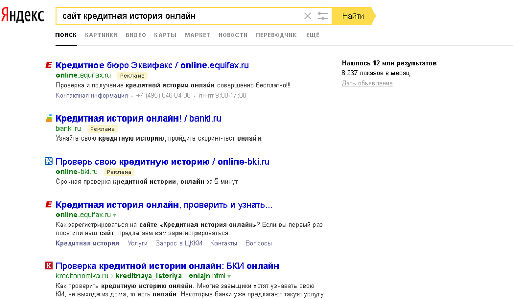Click Дать объявление link
513x299 pixels.
point(367,83)
